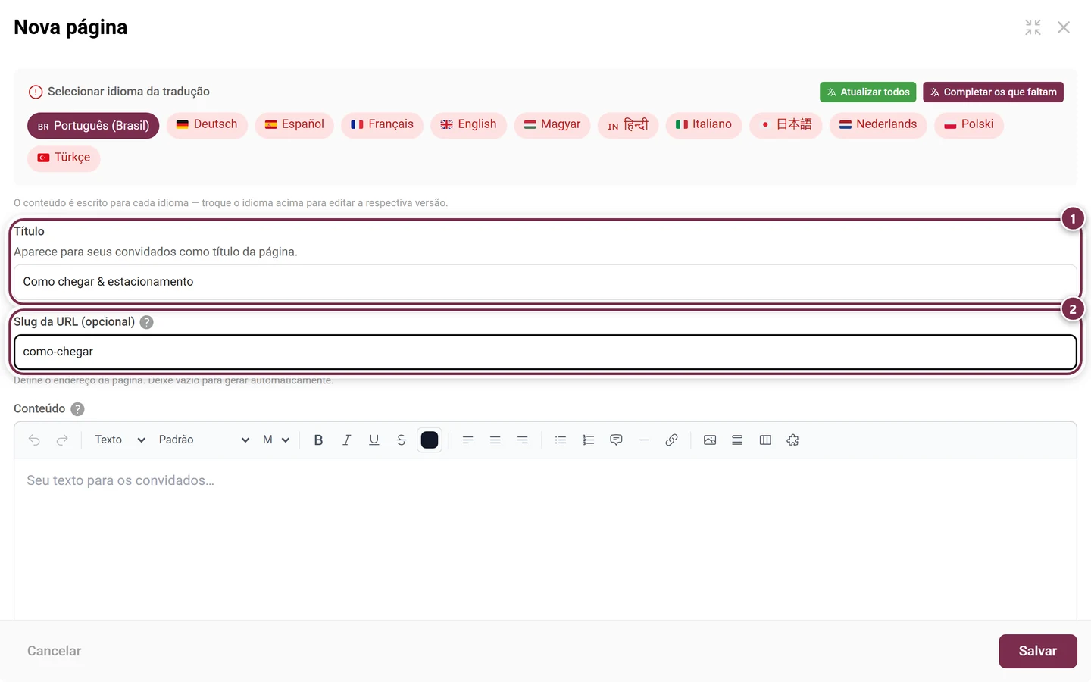Expand the M size dropdown
Screen dimensions: 1091x682
pos(276,440)
